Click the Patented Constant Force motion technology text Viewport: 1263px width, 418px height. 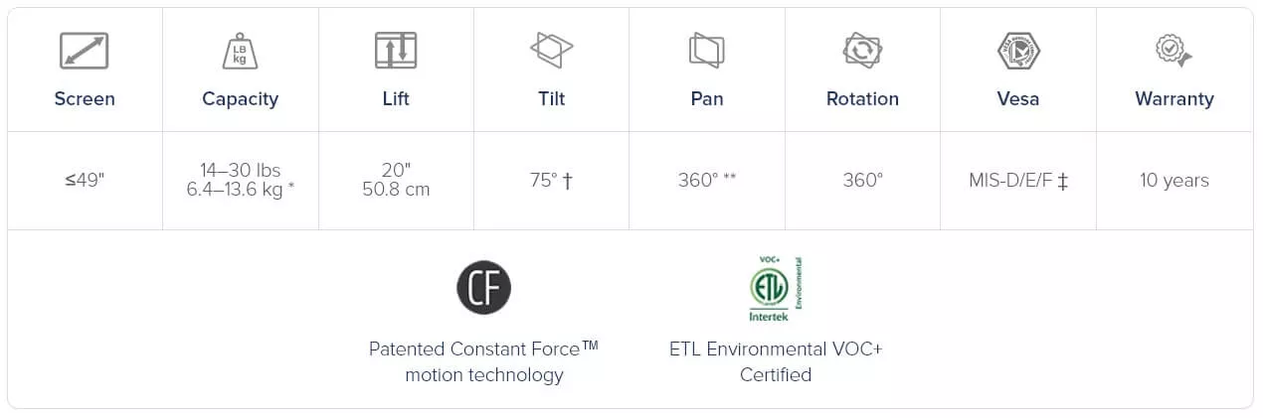pyautogui.click(x=483, y=361)
